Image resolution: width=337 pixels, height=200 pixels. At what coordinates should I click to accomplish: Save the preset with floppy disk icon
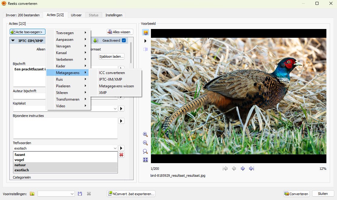[x=80, y=194]
